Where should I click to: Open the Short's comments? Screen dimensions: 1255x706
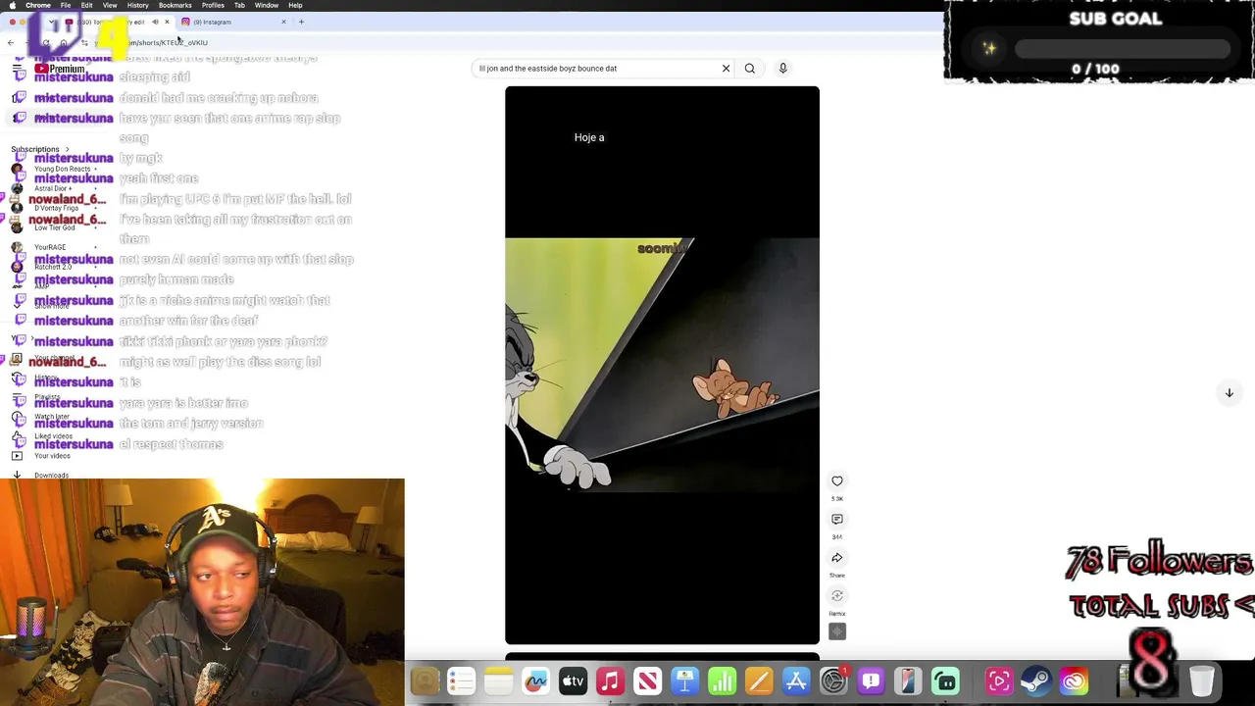click(x=837, y=520)
